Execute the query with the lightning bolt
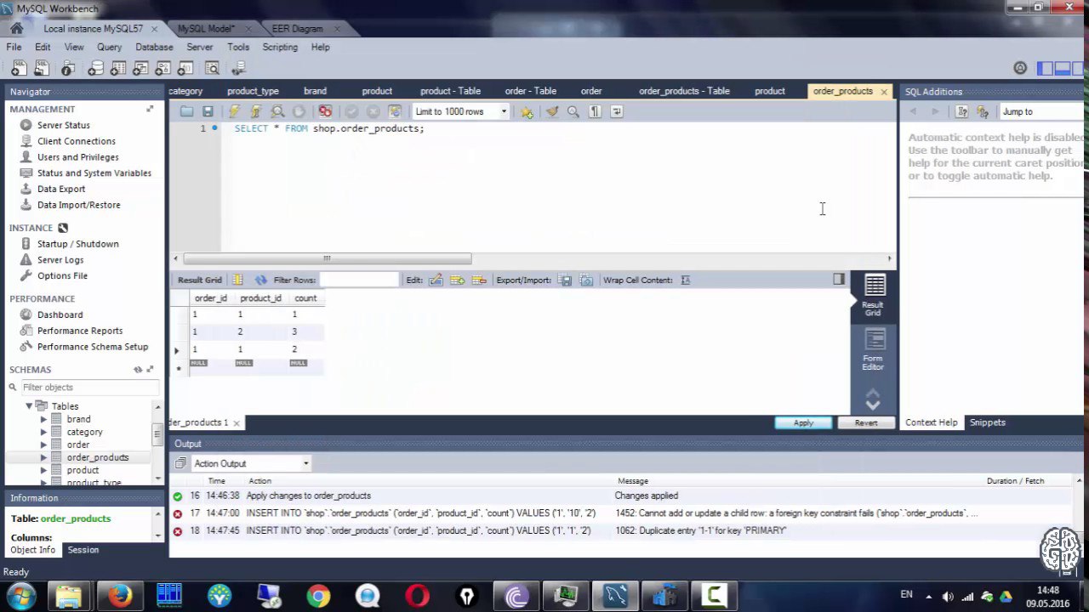The height and width of the screenshot is (612, 1089). (x=234, y=111)
